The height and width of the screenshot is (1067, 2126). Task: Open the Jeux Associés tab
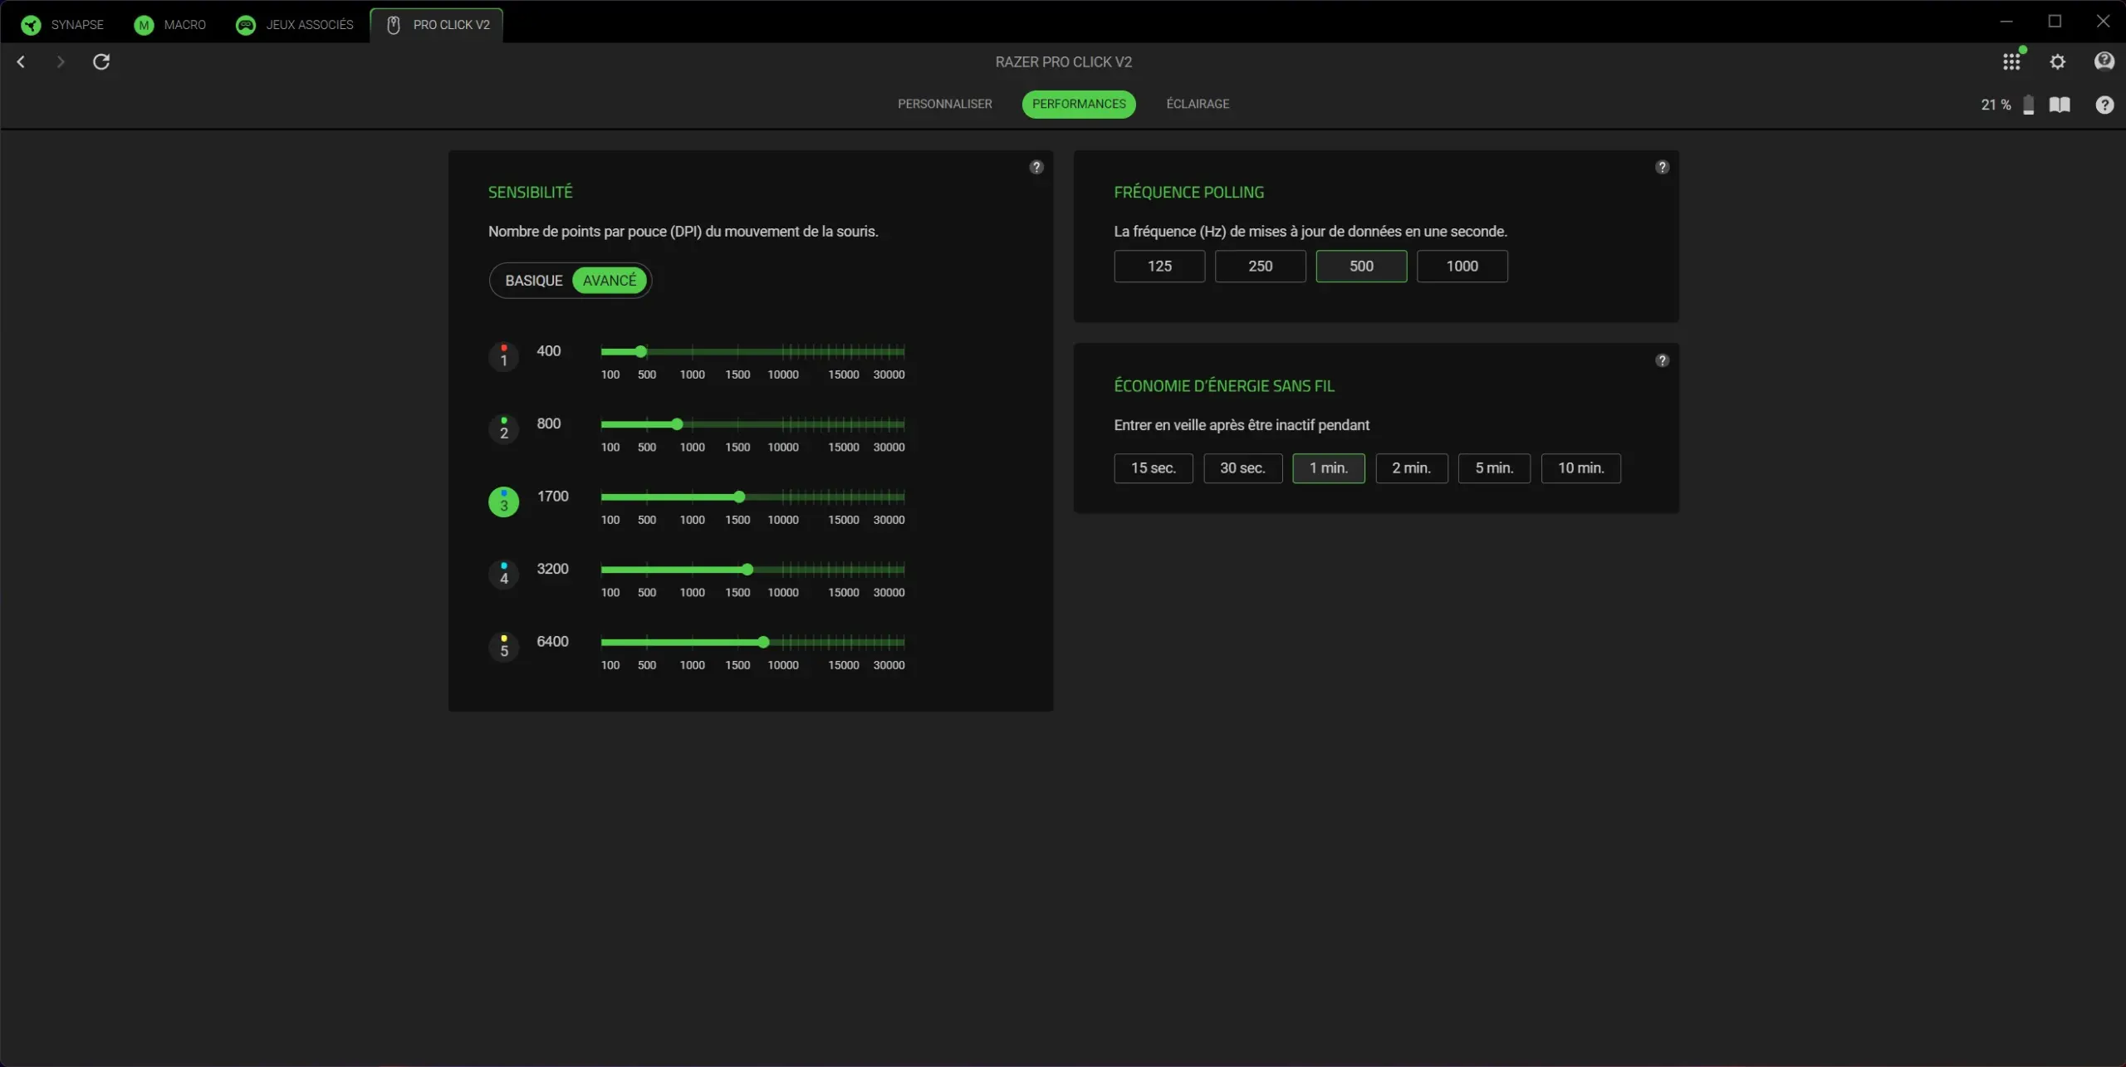pos(295,25)
